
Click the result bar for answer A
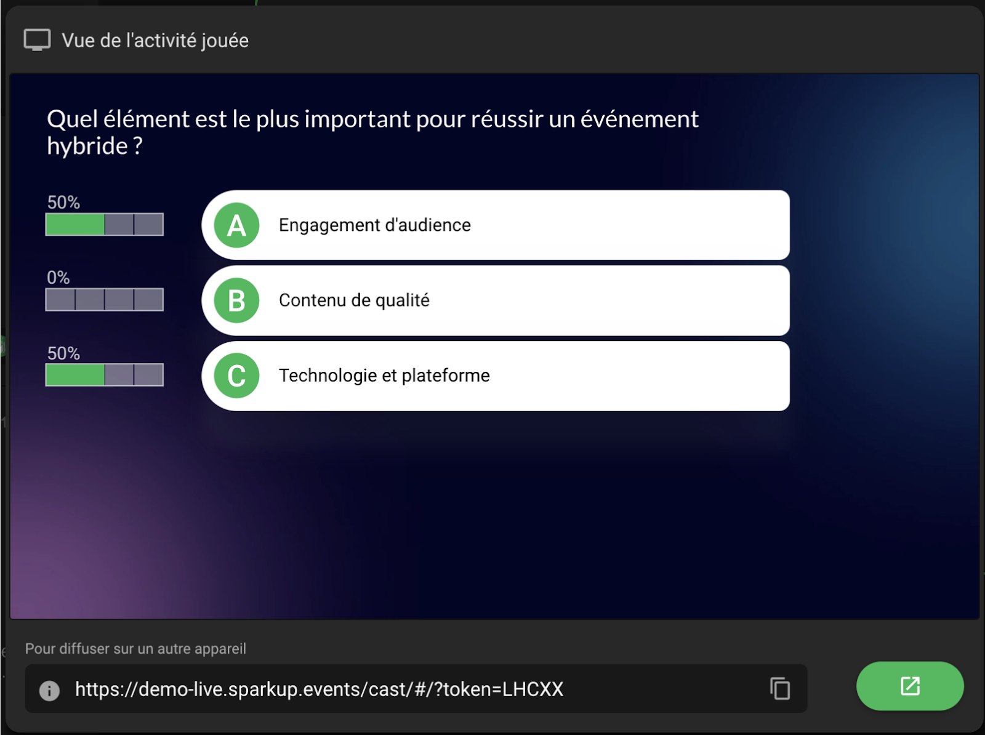[x=105, y=225]
